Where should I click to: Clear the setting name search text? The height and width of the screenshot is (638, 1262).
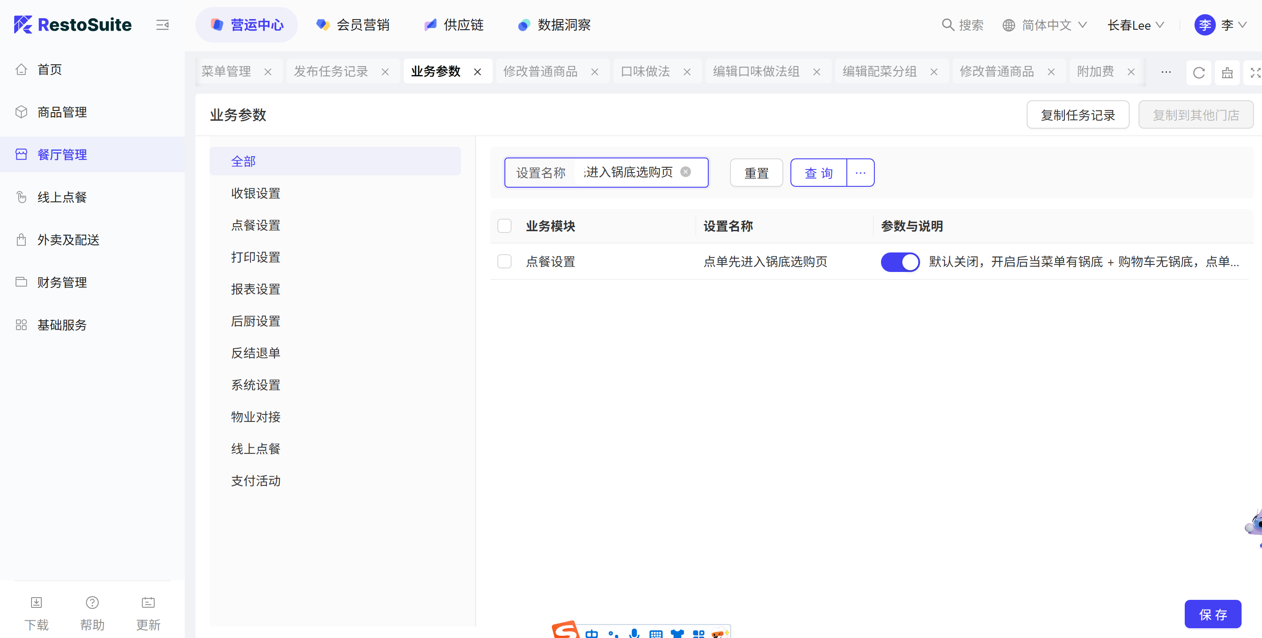pyautogui.click(x=685, y=172)
